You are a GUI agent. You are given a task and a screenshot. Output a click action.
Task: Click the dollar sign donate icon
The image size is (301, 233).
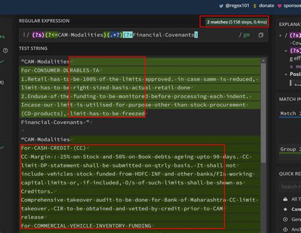[255, 6]
